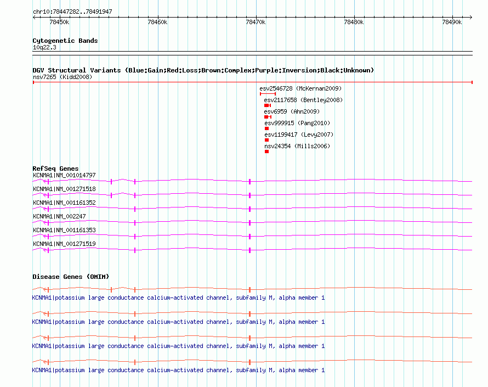Click the long red nsv7265 loss bar
Image resolution: width=488 pixels, height=387 pixels.
tap(253, 82)
